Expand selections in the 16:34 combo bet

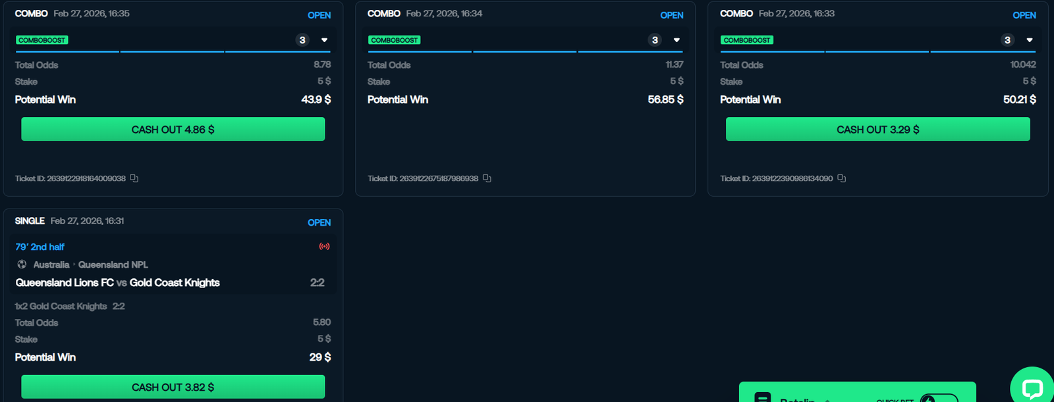coord(677,40)
